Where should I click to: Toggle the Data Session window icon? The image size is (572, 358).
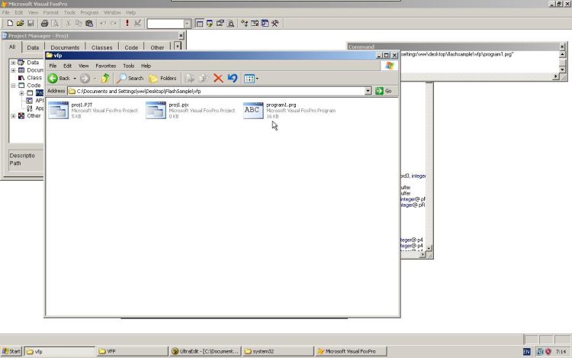[x=210, y=24]
